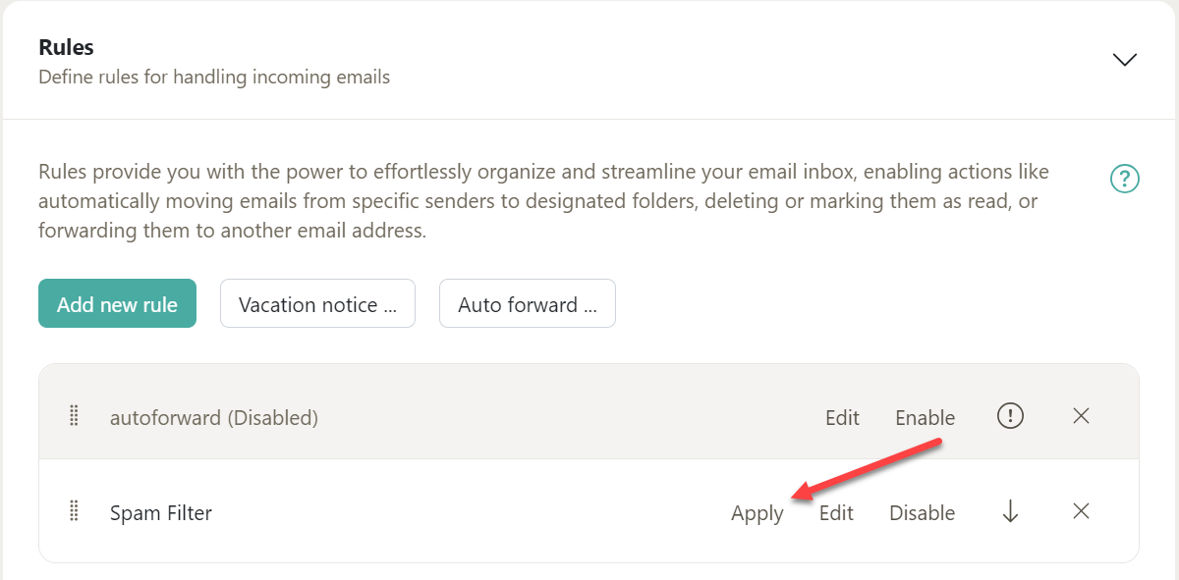
Task: Click the Add new rule button
Action: tap(117, 304)
